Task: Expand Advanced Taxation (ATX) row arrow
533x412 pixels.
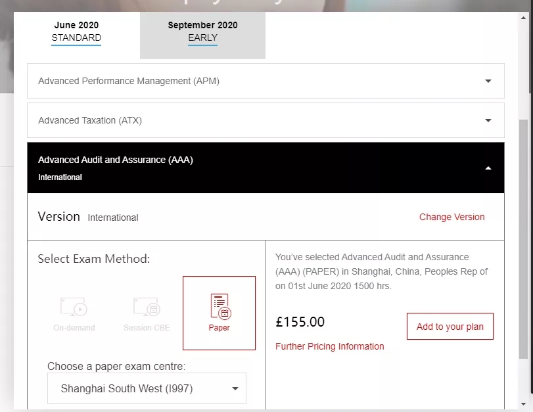Action: (x=488, y=121)
